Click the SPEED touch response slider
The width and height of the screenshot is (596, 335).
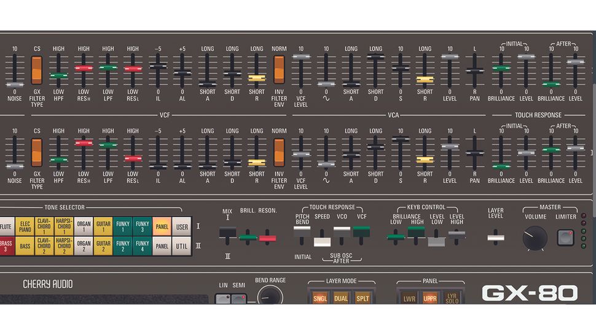coord(323,242)
